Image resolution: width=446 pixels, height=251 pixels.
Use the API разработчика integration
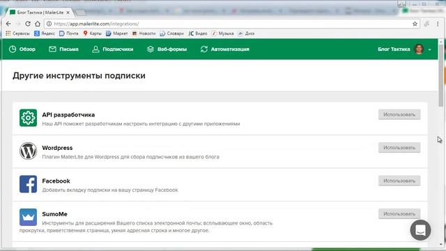pyautogui.click(x=399, y=114)
